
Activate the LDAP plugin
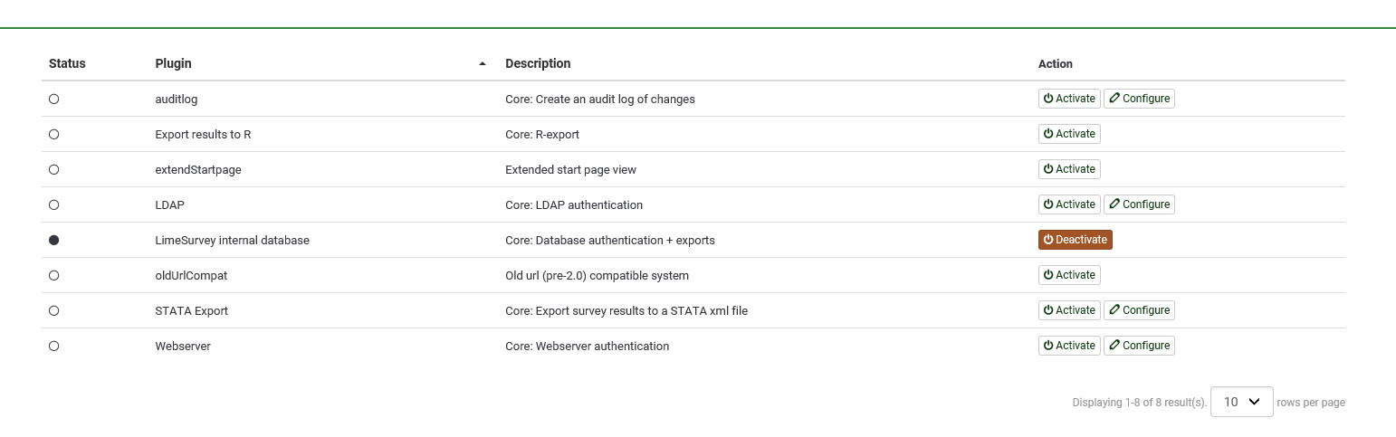click(1069, 204)
